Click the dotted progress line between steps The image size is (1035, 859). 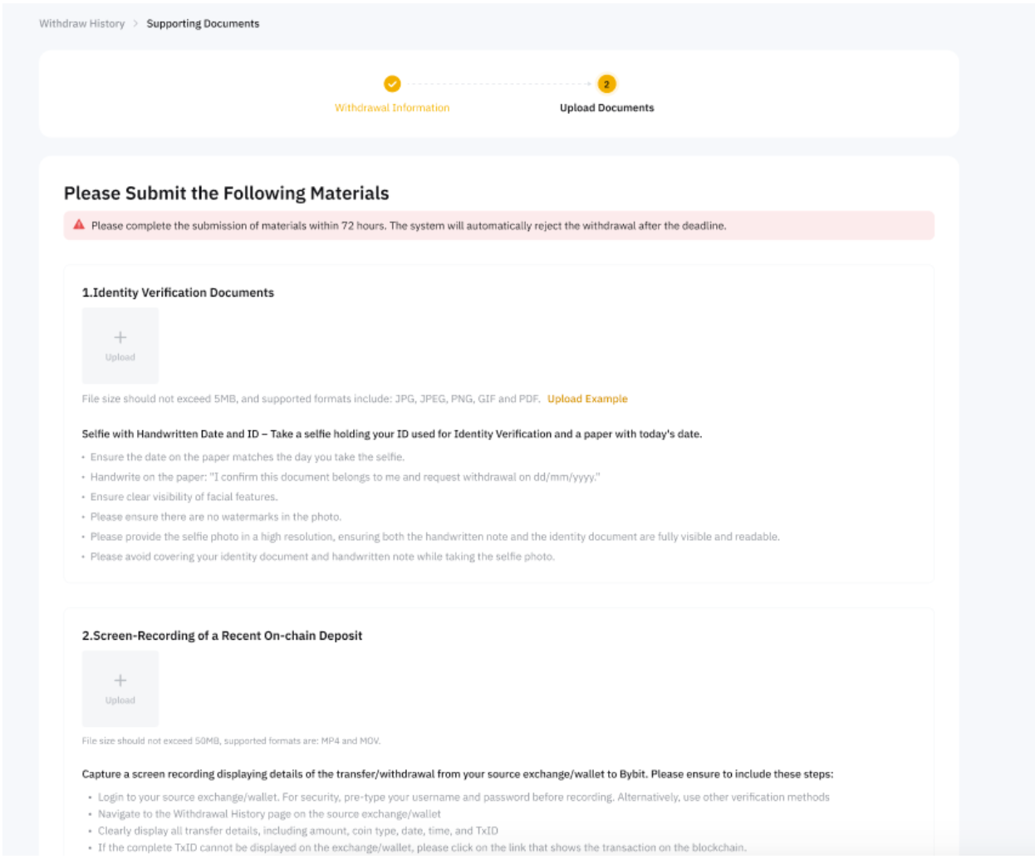498,84
